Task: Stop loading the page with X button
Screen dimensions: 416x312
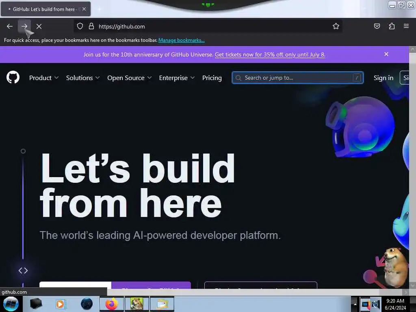Action: (39, 26)
